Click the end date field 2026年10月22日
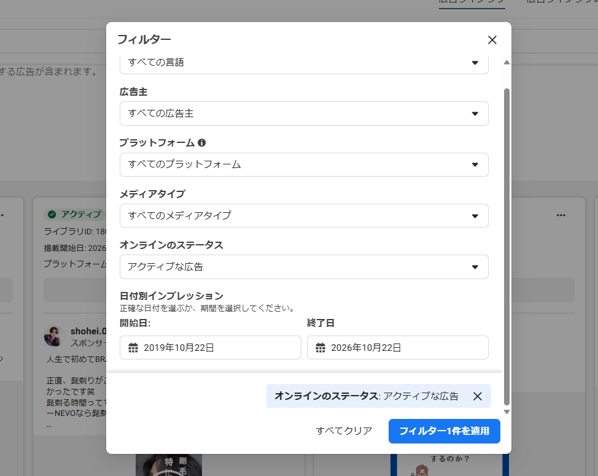The image size is (598, 476). coord(398,348)
